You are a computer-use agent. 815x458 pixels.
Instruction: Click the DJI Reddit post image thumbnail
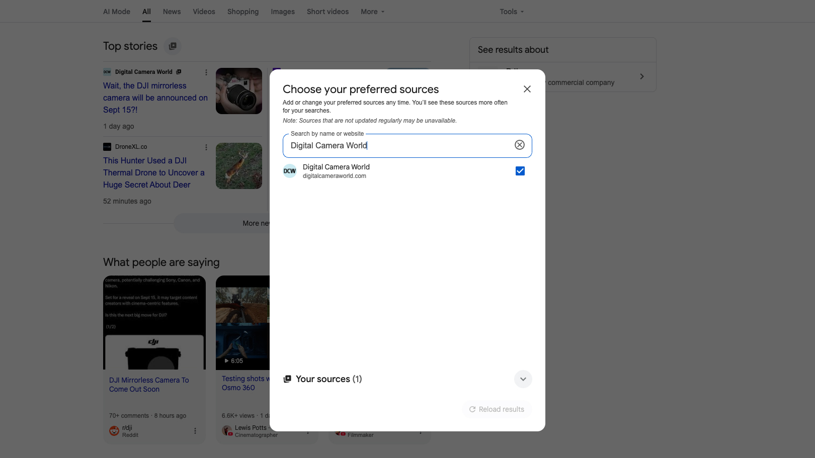tap(154, 323)
